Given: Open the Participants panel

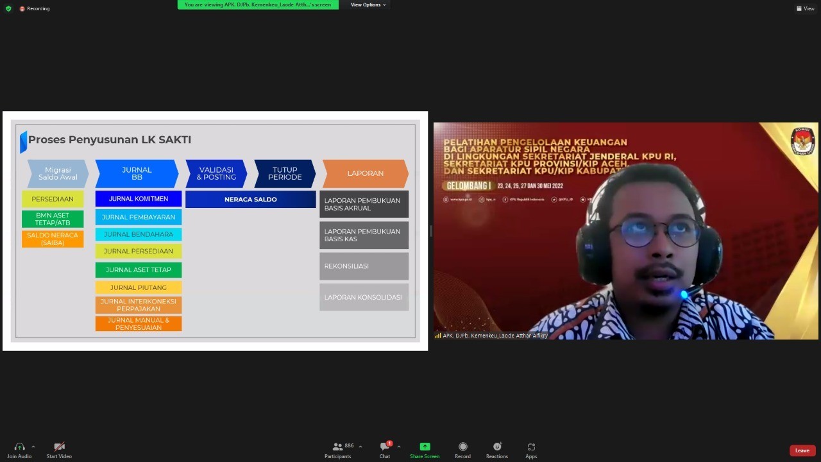Looking at the screenshot, I should click(338, 447).
